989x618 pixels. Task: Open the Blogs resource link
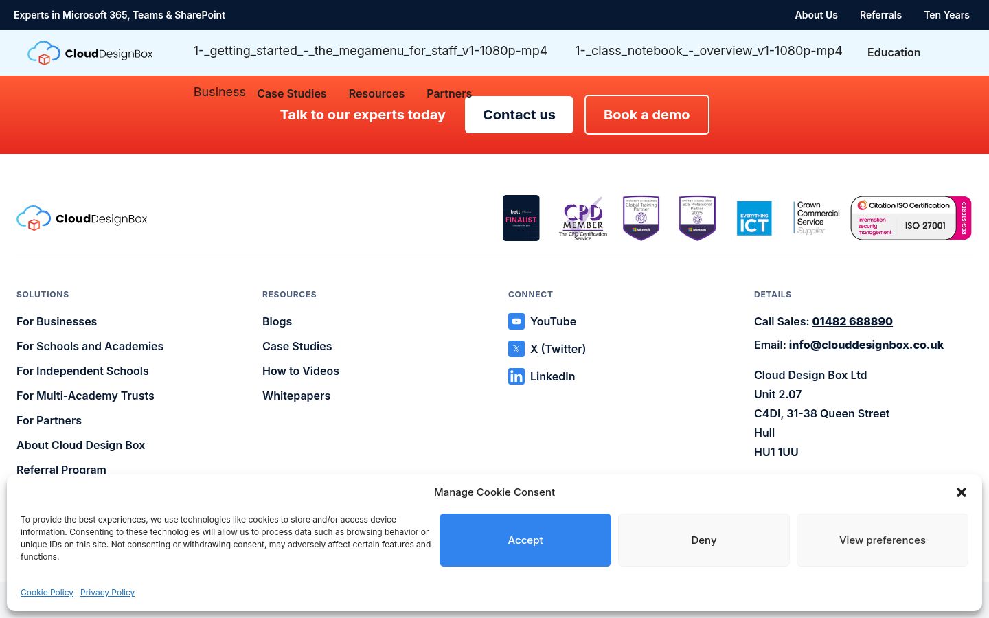tap(277, 321)
